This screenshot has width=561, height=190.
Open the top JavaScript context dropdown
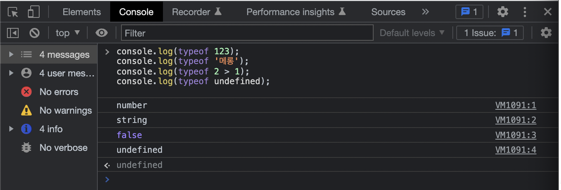coord(68,33)
